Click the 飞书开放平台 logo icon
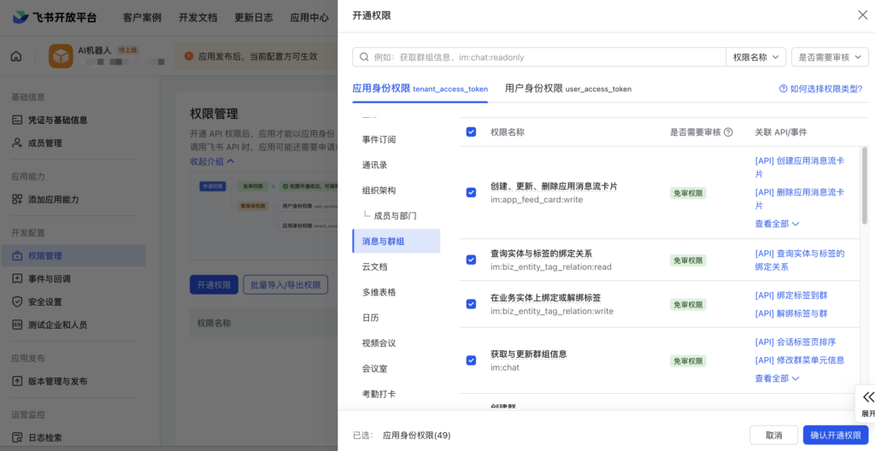 [20, 17]
